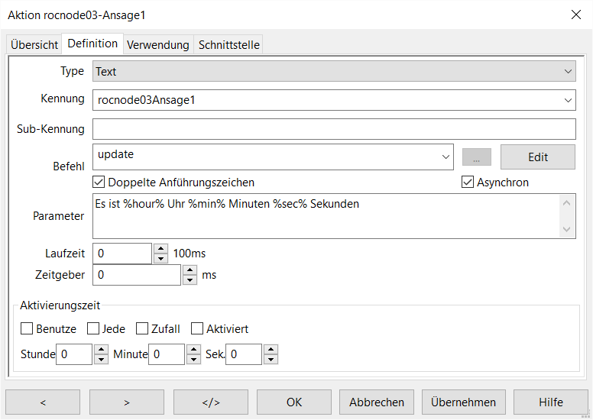The width and height of the screenshot is (593, 420).
Task: Expand the Kennung combo box
Action: (x=568, y=100)
